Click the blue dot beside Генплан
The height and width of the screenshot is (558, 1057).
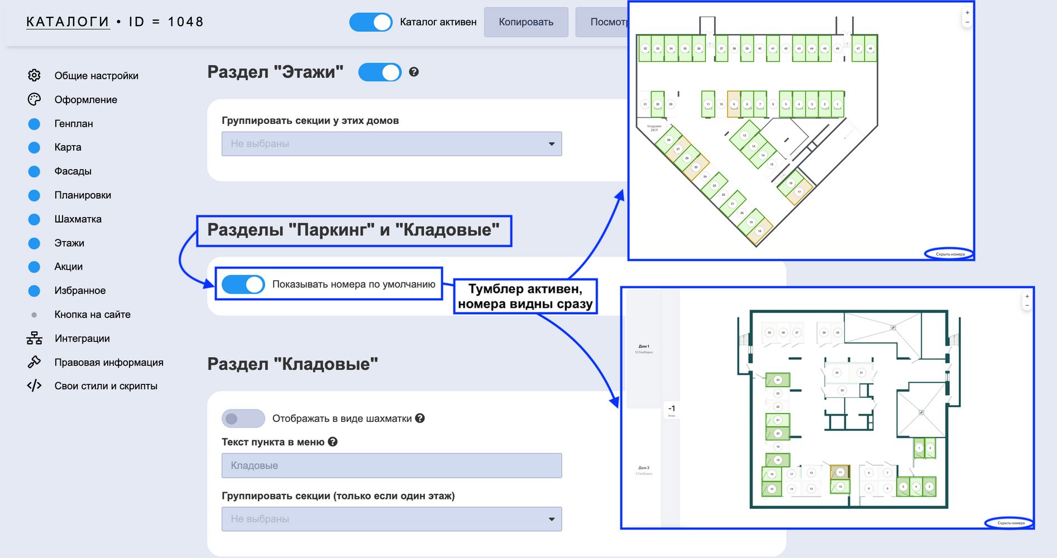point(34,124)
